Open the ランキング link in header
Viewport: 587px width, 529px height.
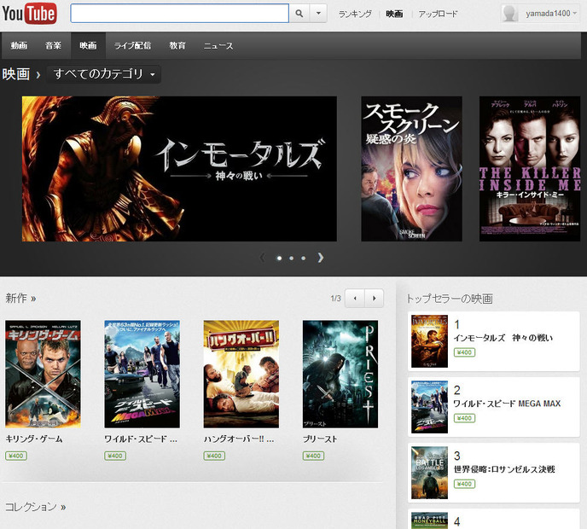(x=355, y=14)
